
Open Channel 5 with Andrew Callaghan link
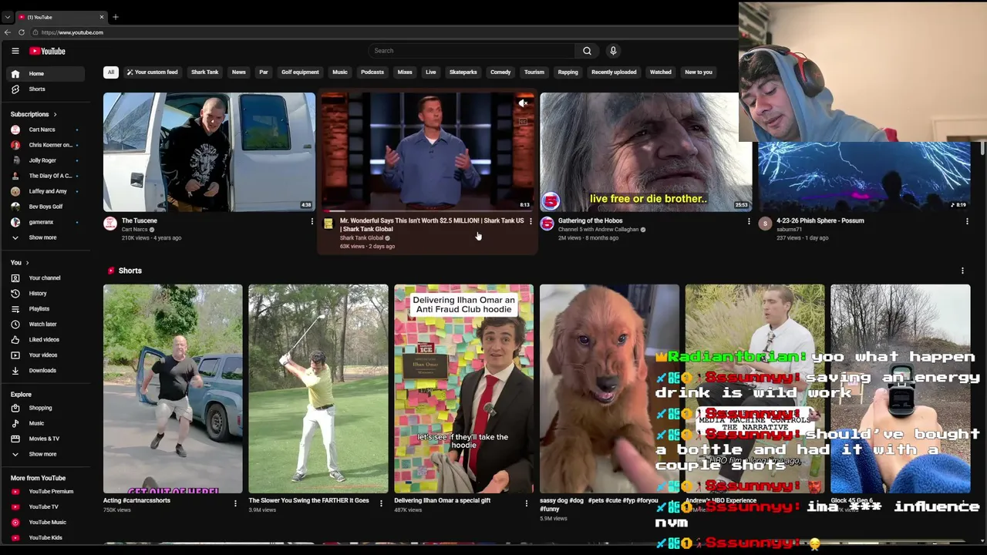tap(598, 230)
